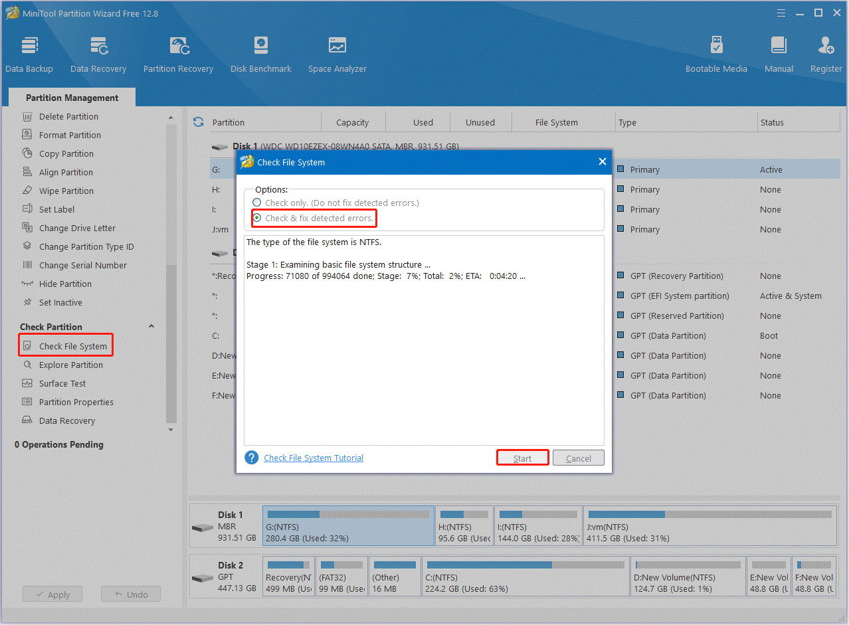This screenshot has height=625, width=849.
Task: Switch to the Partition Management tab
Action: [71, 98]
